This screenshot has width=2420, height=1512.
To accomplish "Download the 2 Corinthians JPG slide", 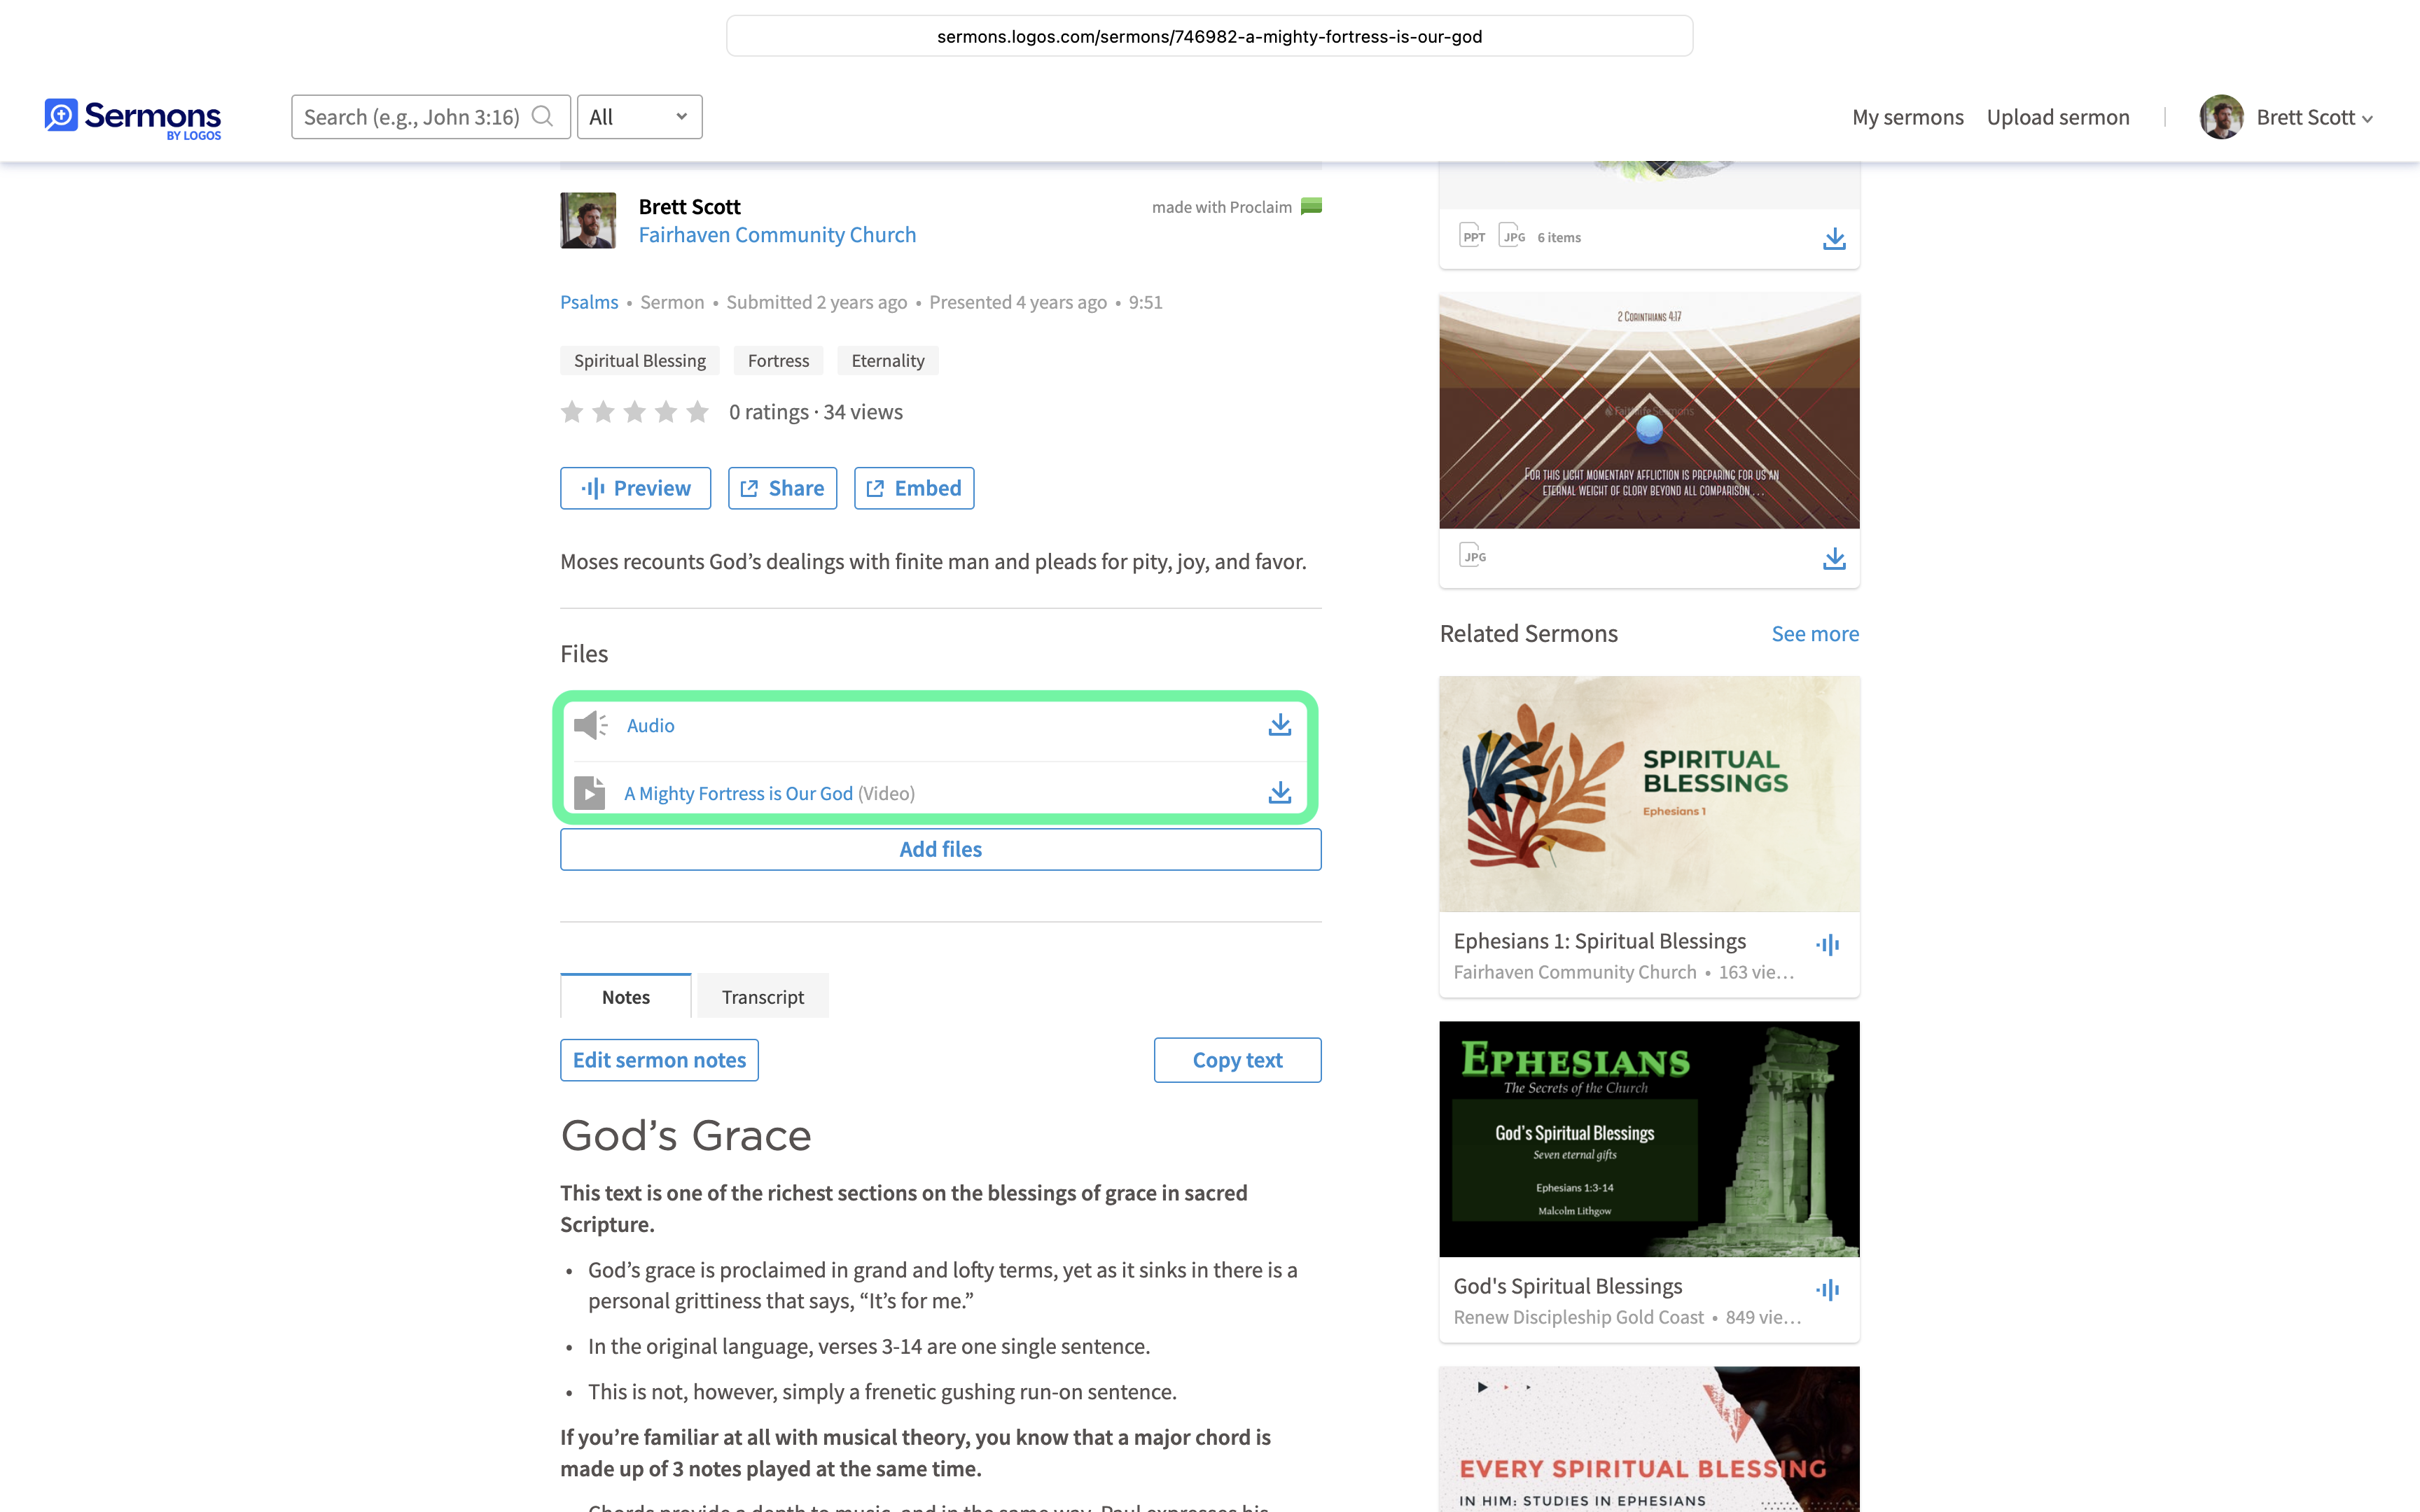I will pyautogui.click(x=1833, y=558).
